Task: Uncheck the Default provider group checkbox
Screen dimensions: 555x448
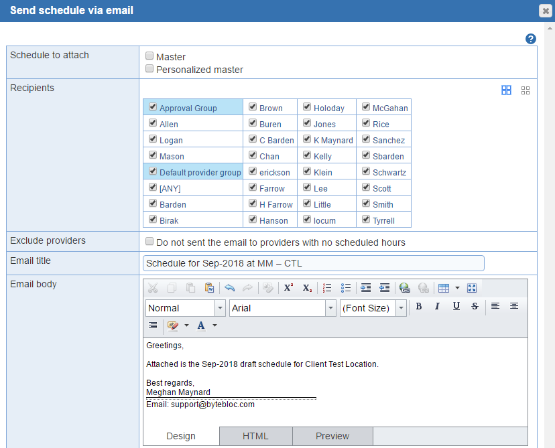Action: pyautogui.click(x=153, y=171)
